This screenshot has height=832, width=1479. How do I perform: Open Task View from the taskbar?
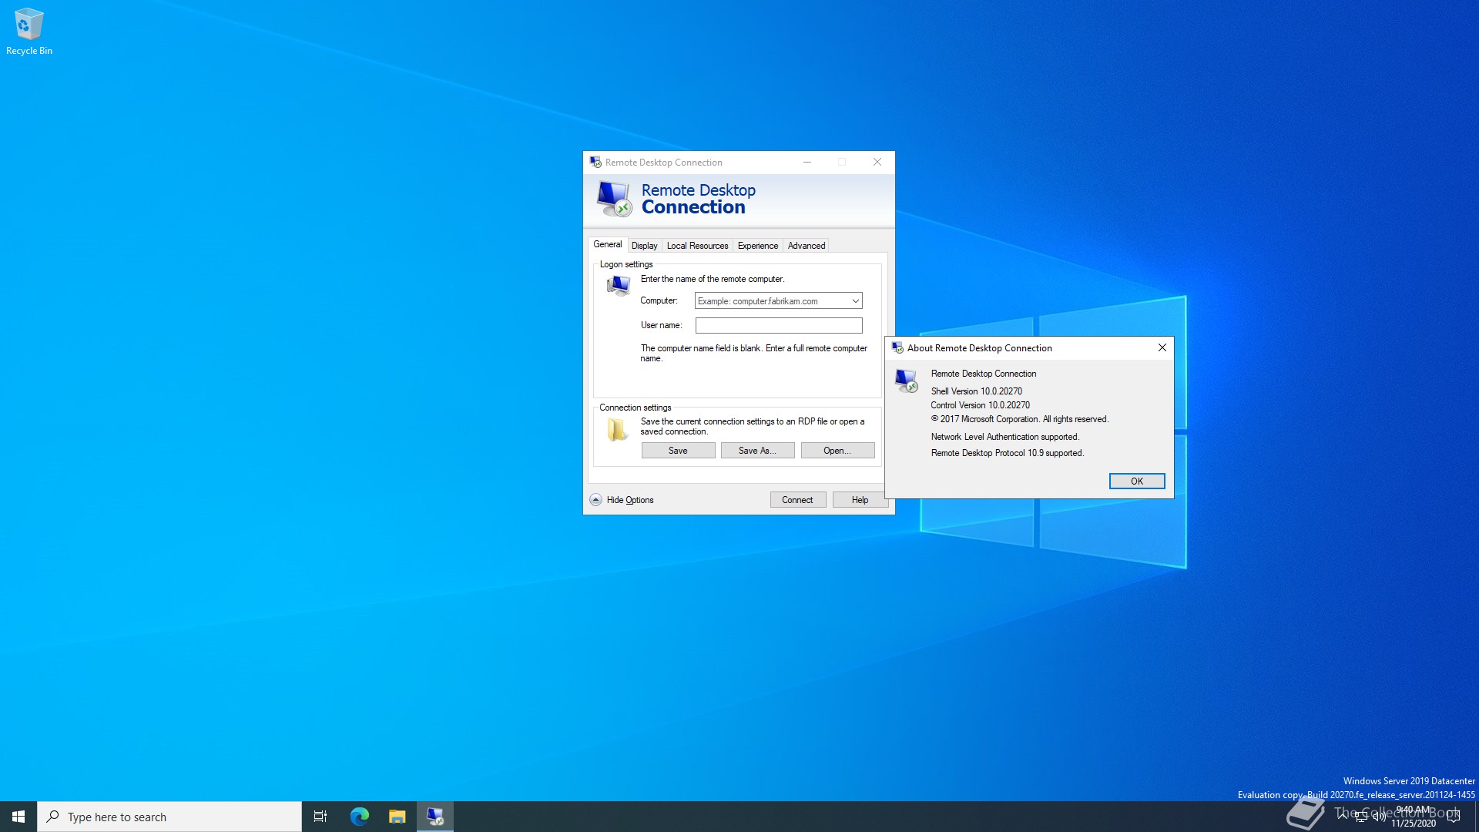coord(320,817)
